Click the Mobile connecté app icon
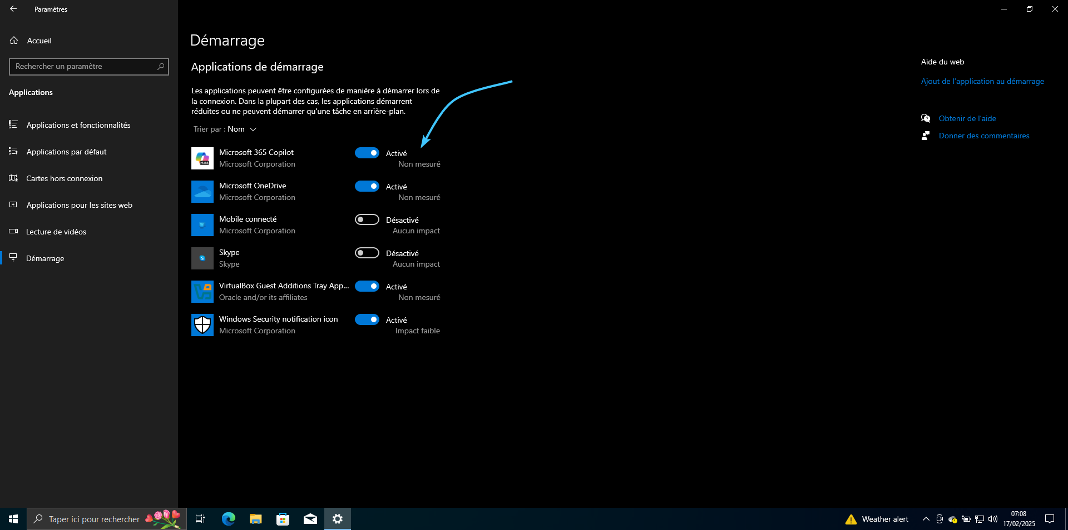The image size is (1068, 530). (x=202, y=225)
